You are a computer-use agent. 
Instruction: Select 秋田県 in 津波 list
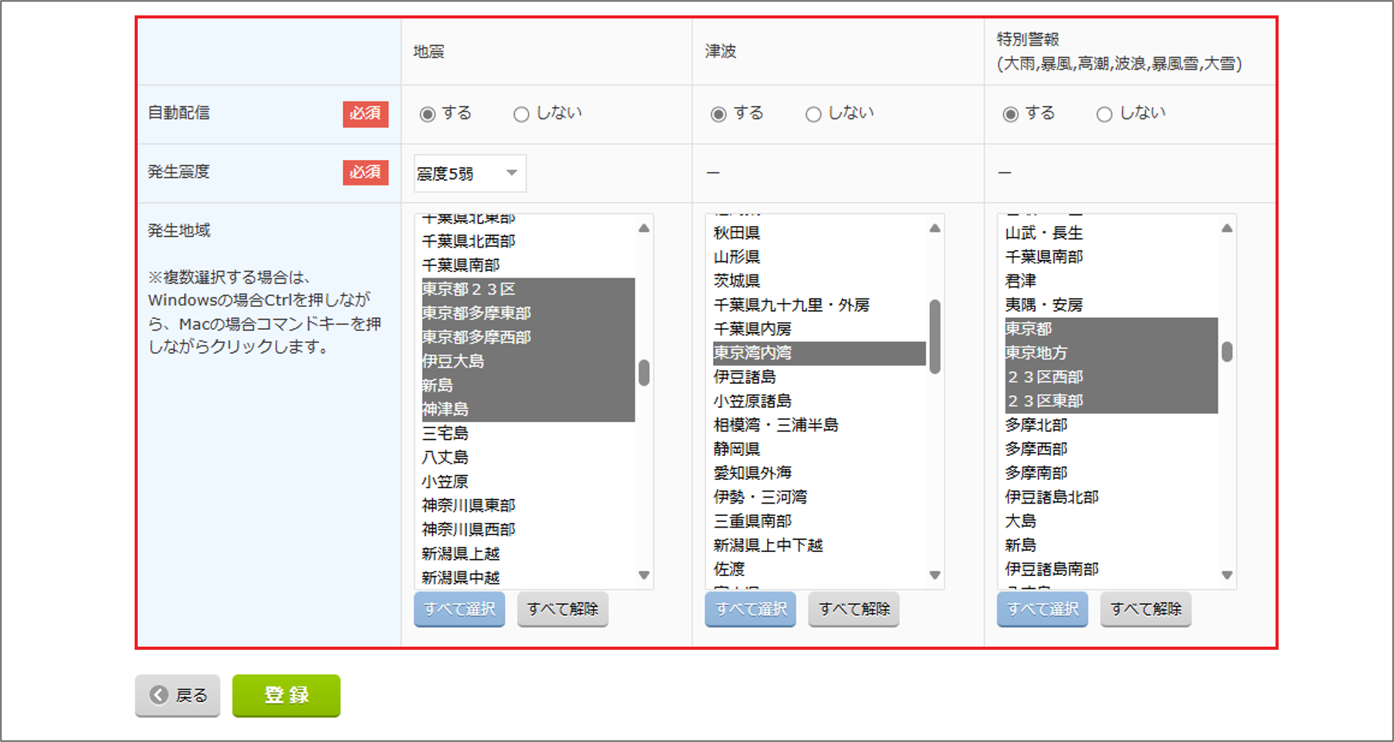coord(819,233)
